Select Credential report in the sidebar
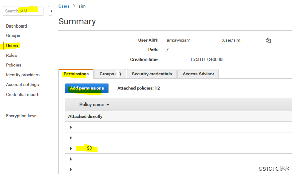The image size is (292, 174). tap(22, 95)
